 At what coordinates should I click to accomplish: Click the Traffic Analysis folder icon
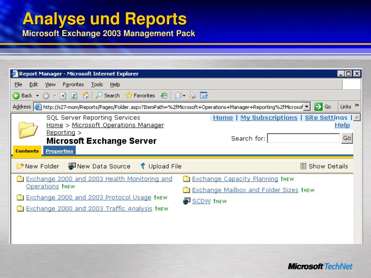pyautogui.click(x=20, y=208)
